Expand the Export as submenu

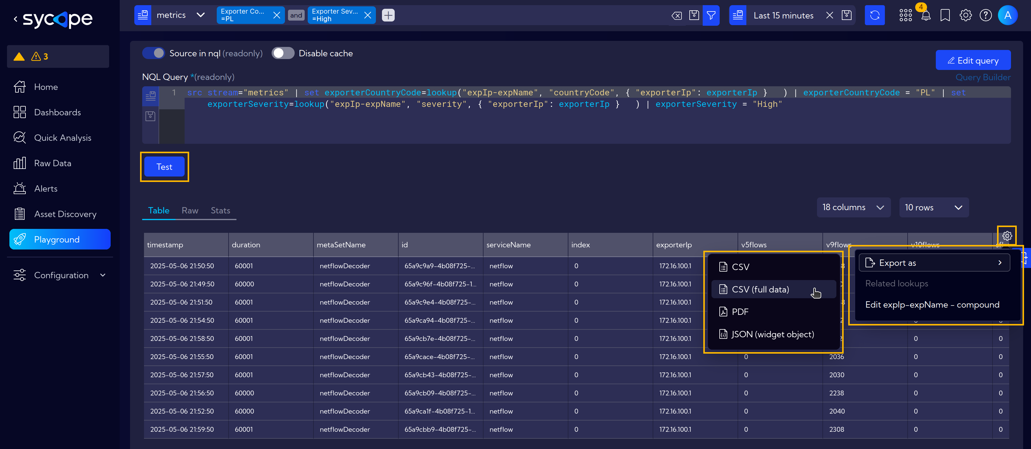pyautogui.click(x=934, y=263)
